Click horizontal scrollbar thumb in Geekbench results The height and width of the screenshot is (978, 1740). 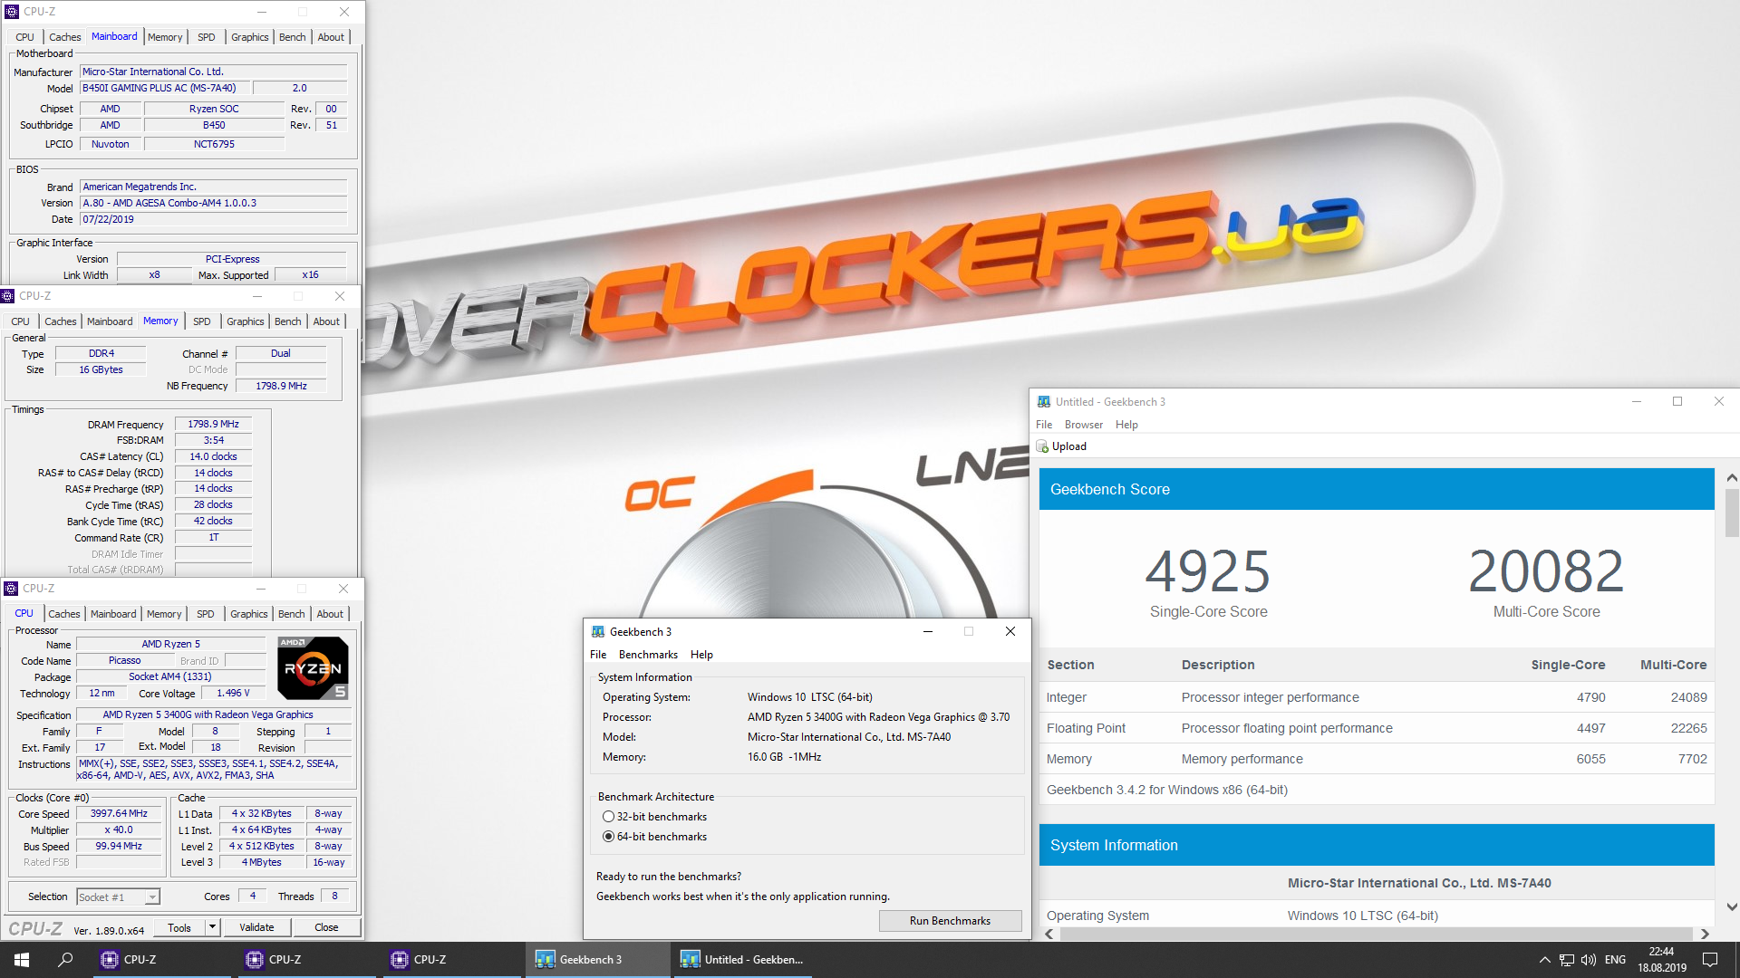1376,934
